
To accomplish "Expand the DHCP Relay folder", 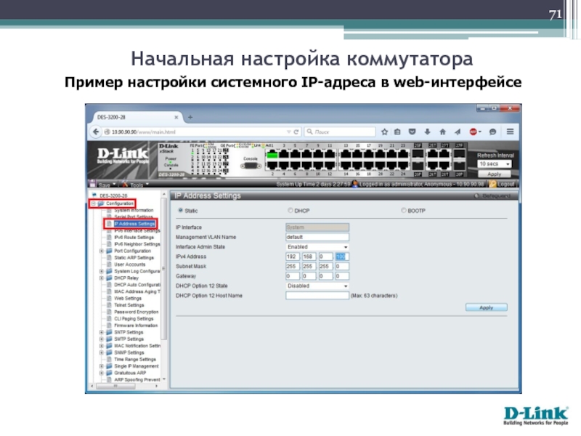I will pos(102,278).
